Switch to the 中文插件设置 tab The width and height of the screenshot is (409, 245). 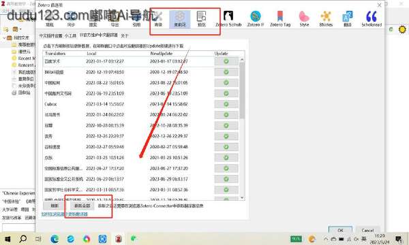click(51, 35)
